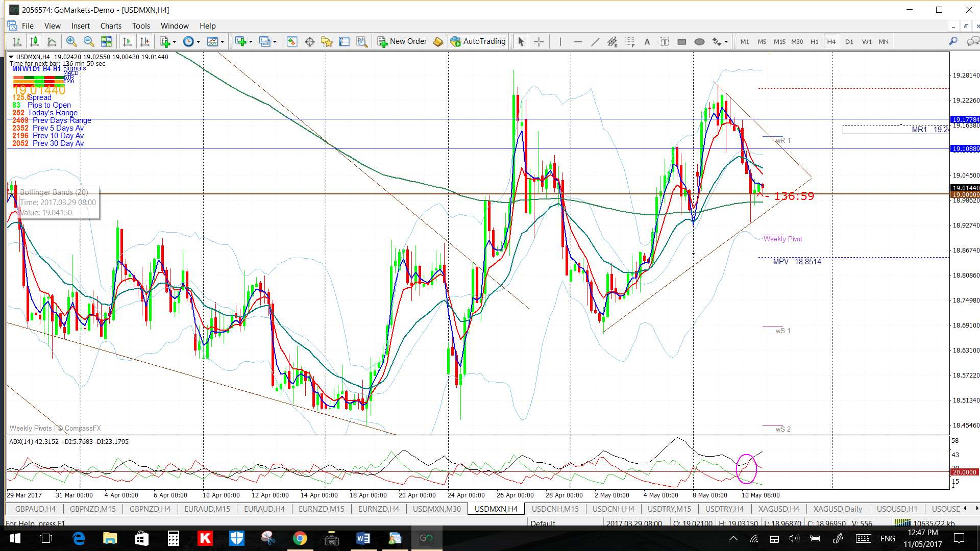
Task: Open the Help menu
Action: click(207, 26)
